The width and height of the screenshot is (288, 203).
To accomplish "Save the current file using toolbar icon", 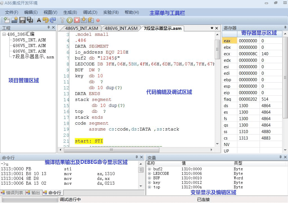I will 22,20.
